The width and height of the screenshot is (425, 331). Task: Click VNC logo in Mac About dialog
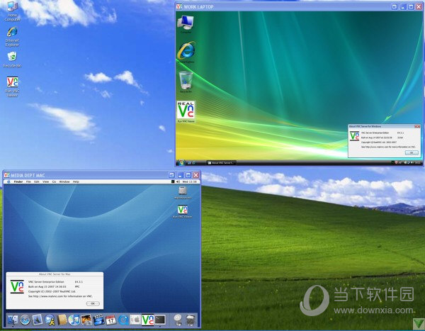click(x=17, y=286)
